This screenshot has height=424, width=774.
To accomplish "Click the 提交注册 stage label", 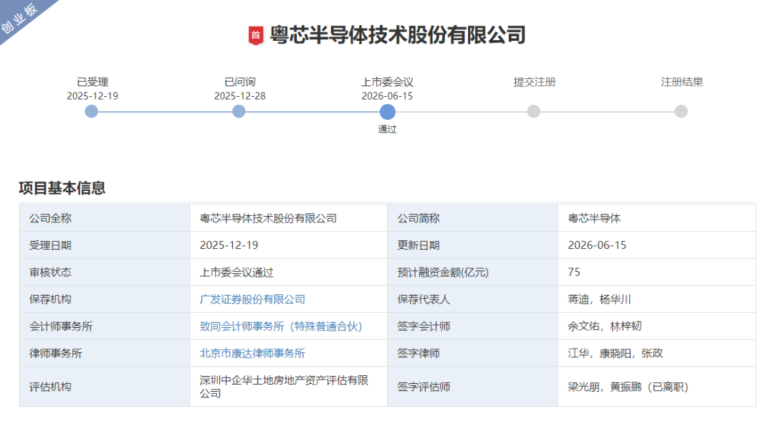I will pos(535,82).
